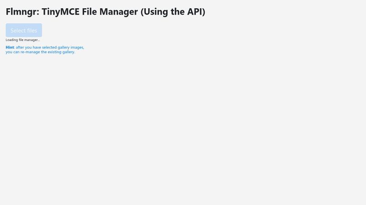Image resolution: width=366 pixels, height=205 pixels.
Task: Click "you can" on the hint's second line
Action: [x=12, y=52]
